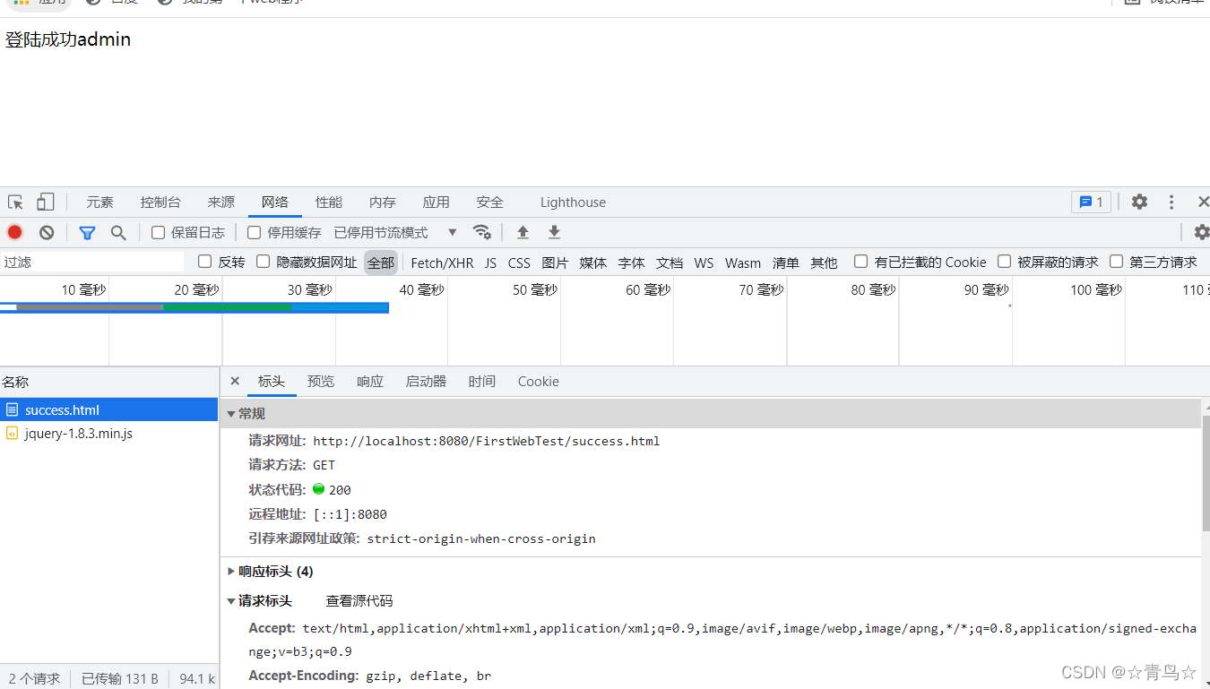Filter requests by WS type
Viewport: 1210px width, 689px height.
click(x=704, y=263)
